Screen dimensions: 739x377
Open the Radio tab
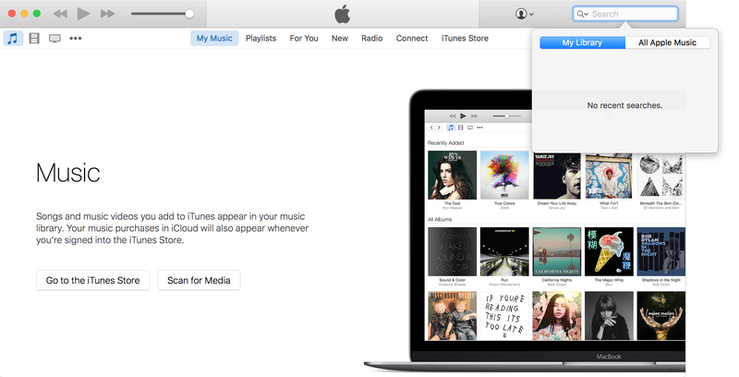click(372, 38)
